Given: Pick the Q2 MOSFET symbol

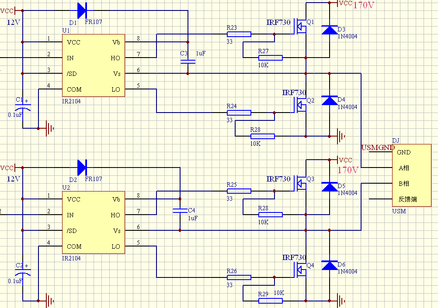Looking at the screenshot, I should 301,105.
